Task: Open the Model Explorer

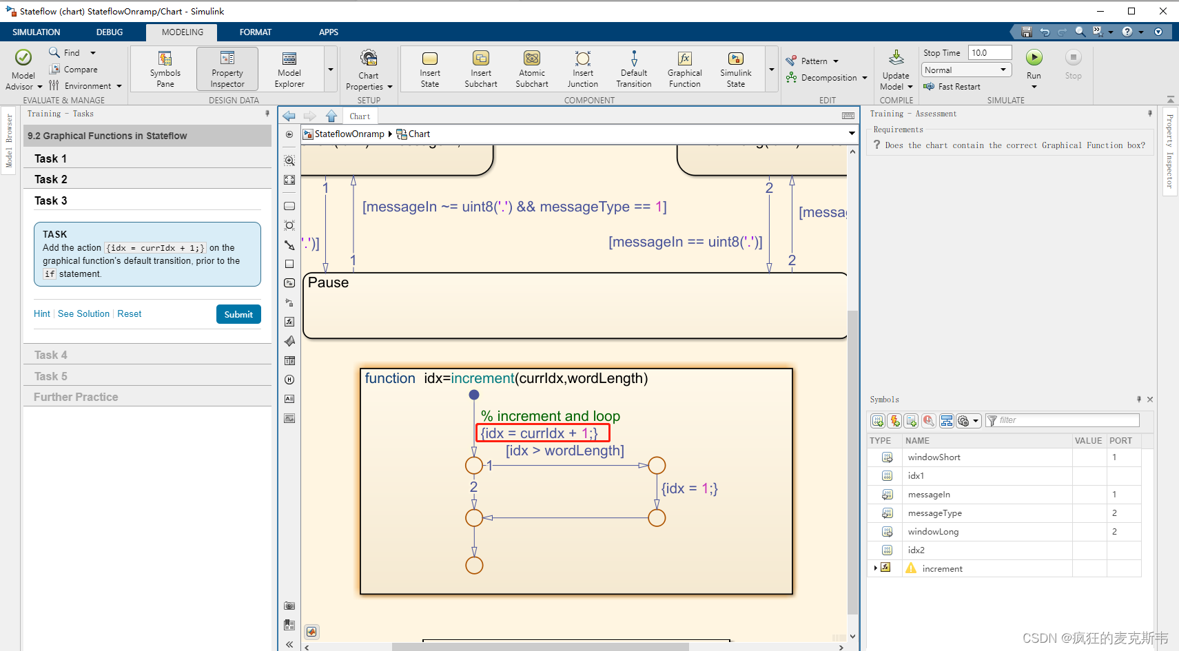Action: click(x=288, y=68)
